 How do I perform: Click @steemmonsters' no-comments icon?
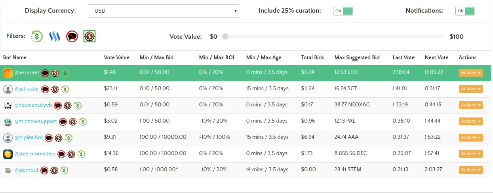click(x=61, y=154)
